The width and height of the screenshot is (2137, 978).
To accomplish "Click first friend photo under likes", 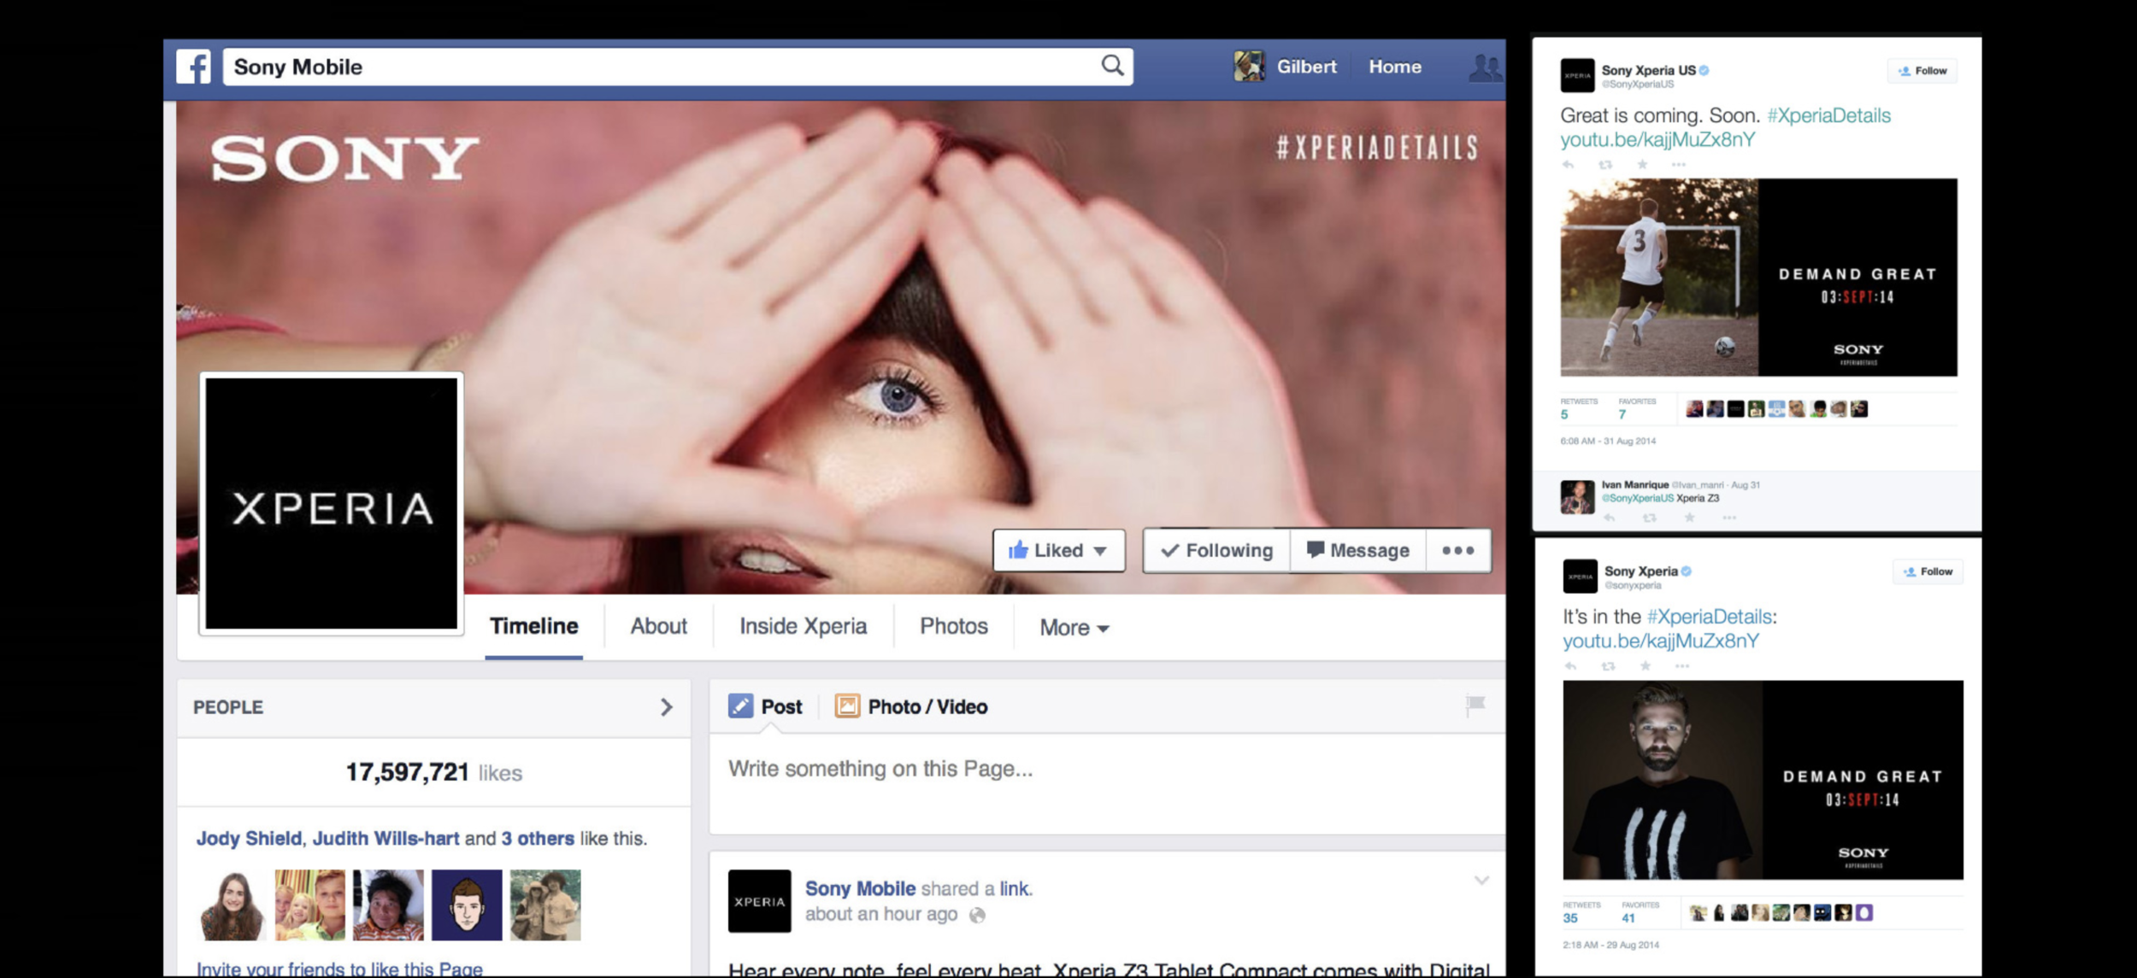I will [x=232, y=905].
